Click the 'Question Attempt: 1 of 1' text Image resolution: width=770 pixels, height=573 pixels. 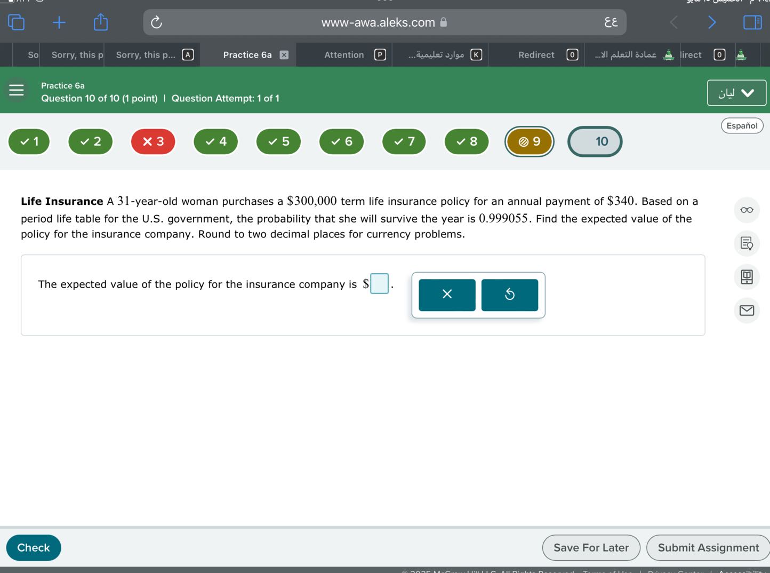click(225, 98)
